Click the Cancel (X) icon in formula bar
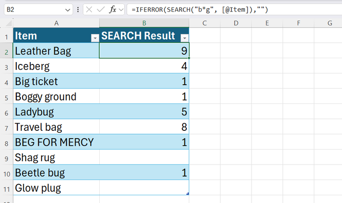 click(89, 10)
